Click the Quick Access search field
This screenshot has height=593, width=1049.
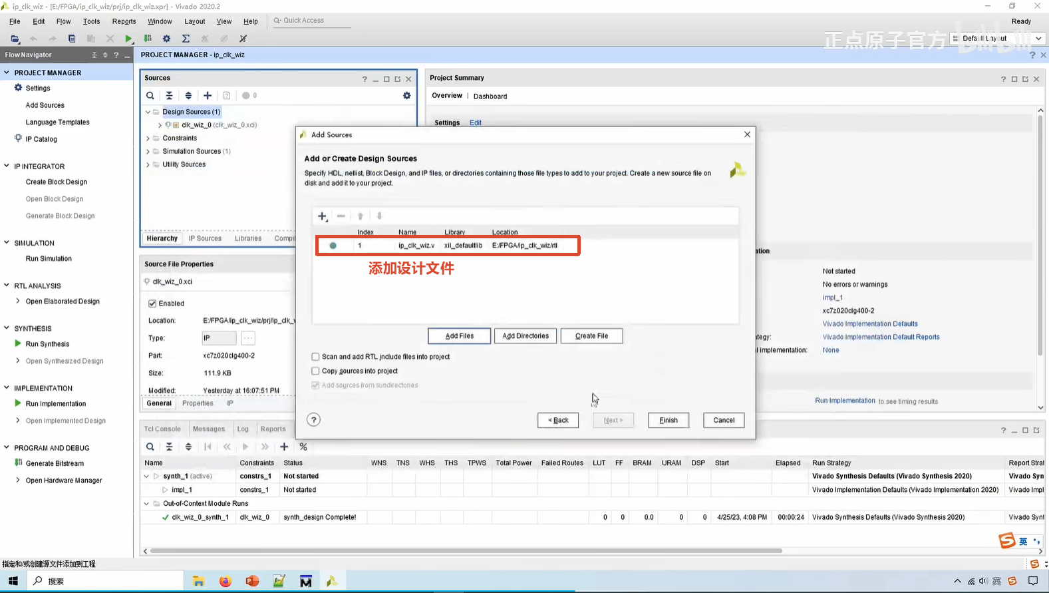[x=311, y=21]
